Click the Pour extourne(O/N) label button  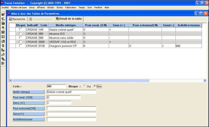click(28, 108)
